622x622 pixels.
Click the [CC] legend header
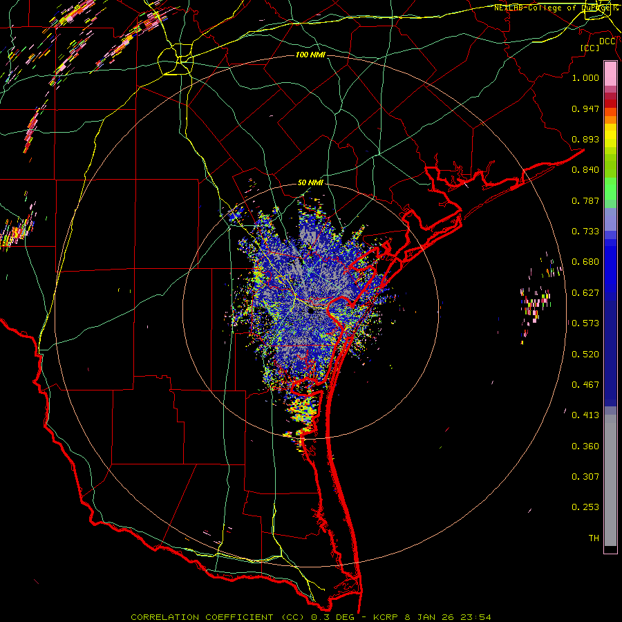[x=590, y=48]
